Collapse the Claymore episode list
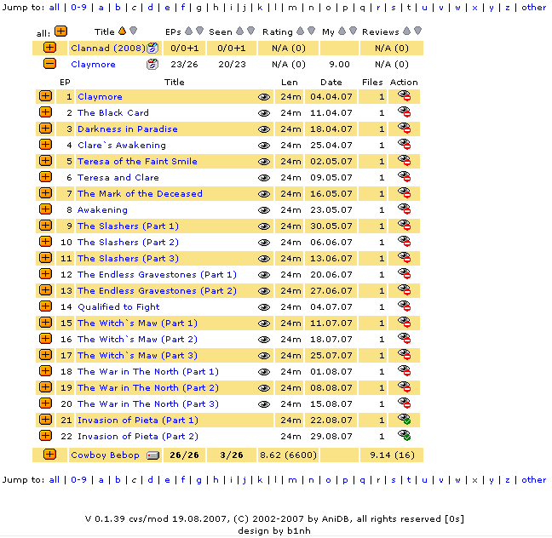The image size is (552, 538). 49,64
